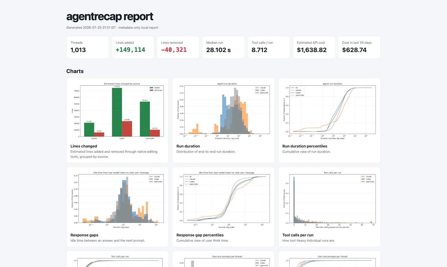
Task: Click Idle time between an answer description
Action: [108, 241]
